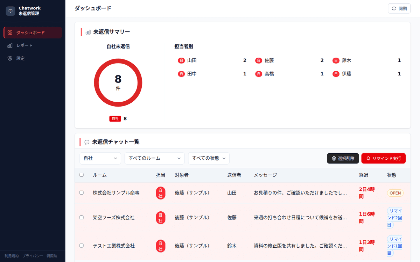
Task: Check the テスト工業株式会社 row checkbox
Action: (82, 246)
